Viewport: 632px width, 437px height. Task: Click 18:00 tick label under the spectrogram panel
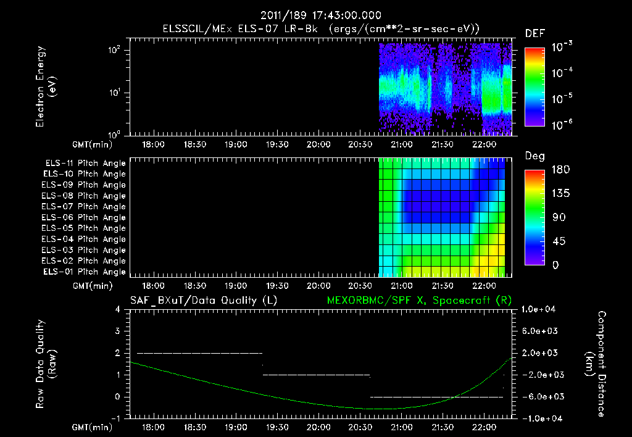[x=153, y=144]
